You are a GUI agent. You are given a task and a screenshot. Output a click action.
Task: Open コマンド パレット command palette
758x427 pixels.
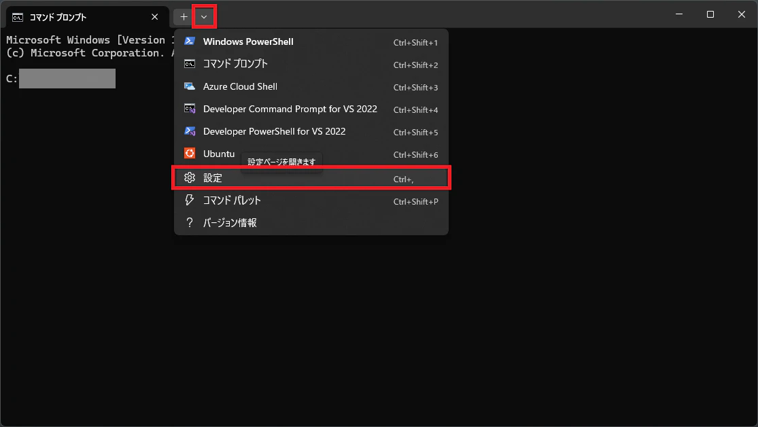tap(311, 200)
